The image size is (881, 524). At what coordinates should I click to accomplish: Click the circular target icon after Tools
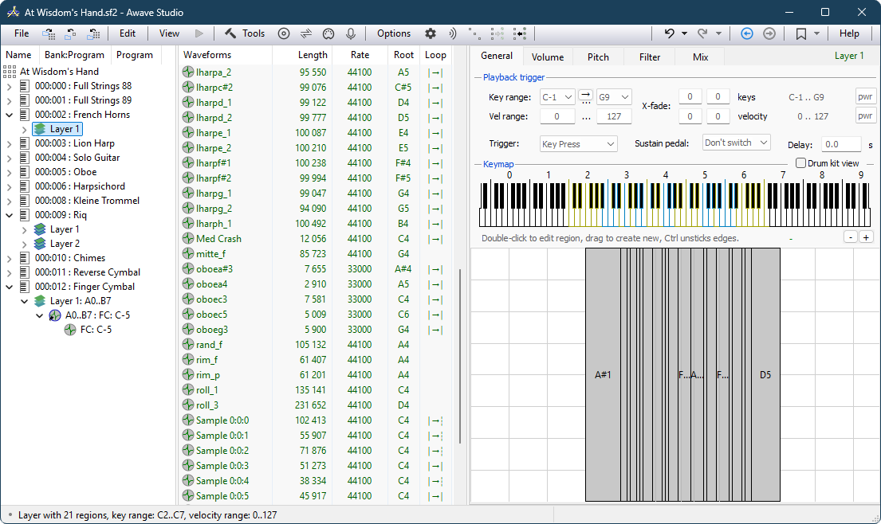284,33
